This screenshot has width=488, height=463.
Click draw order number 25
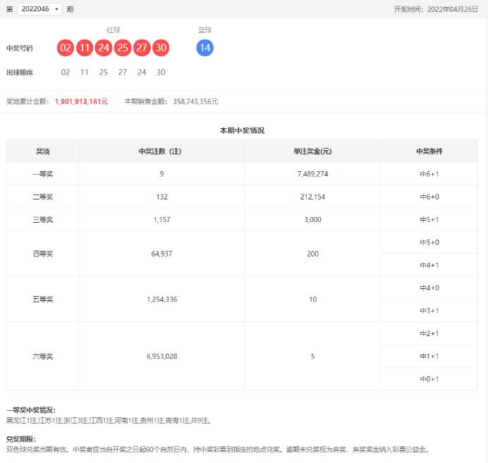coord(104,73)
